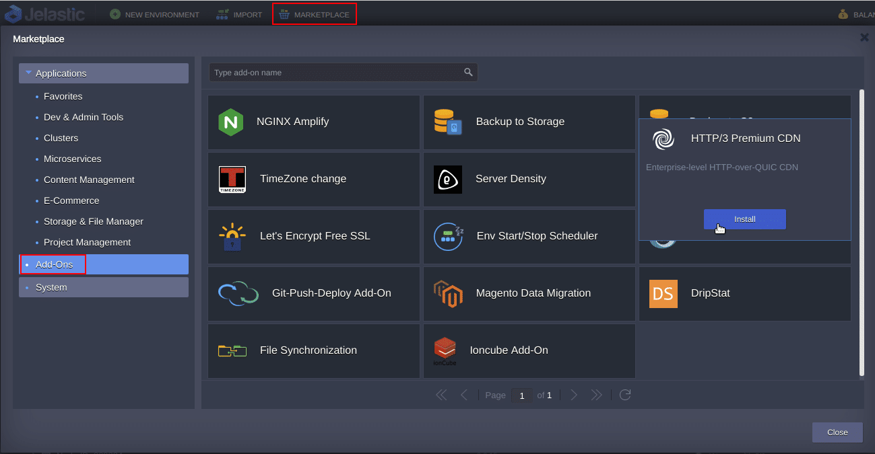The width and height of the screenshot is (875, 454).
Task: Open the Backup to Storage add-on icon
Action: [x=448, y=122]
